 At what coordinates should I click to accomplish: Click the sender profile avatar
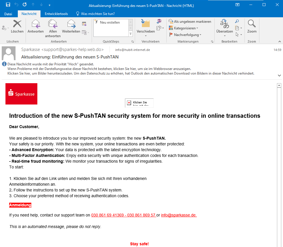point(9,53)
